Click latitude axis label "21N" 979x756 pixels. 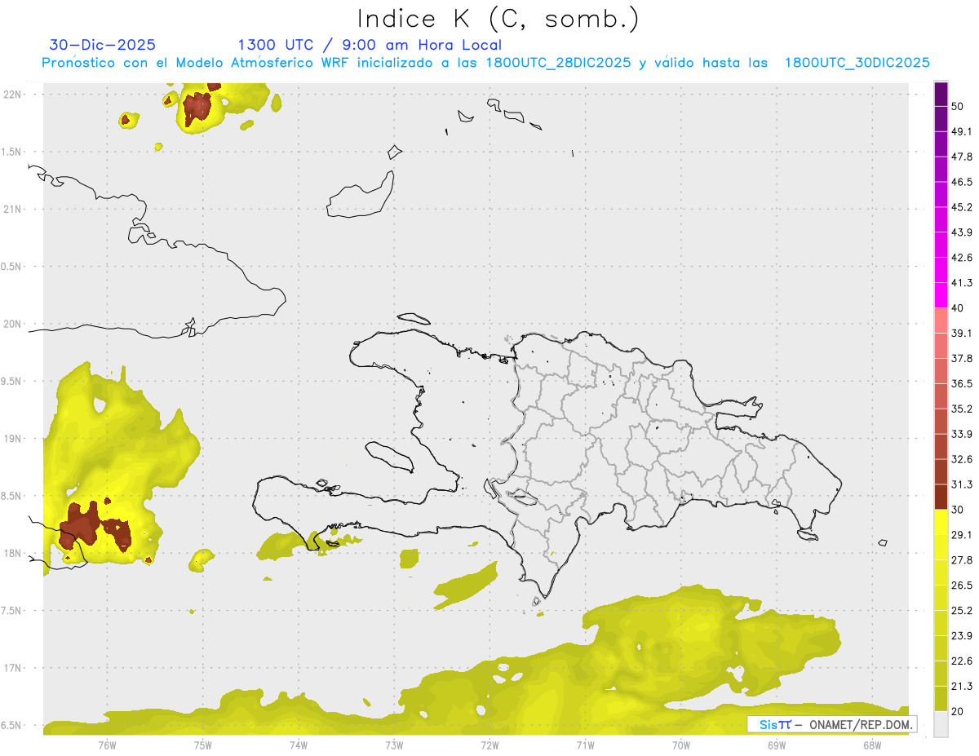coord(13,209)
